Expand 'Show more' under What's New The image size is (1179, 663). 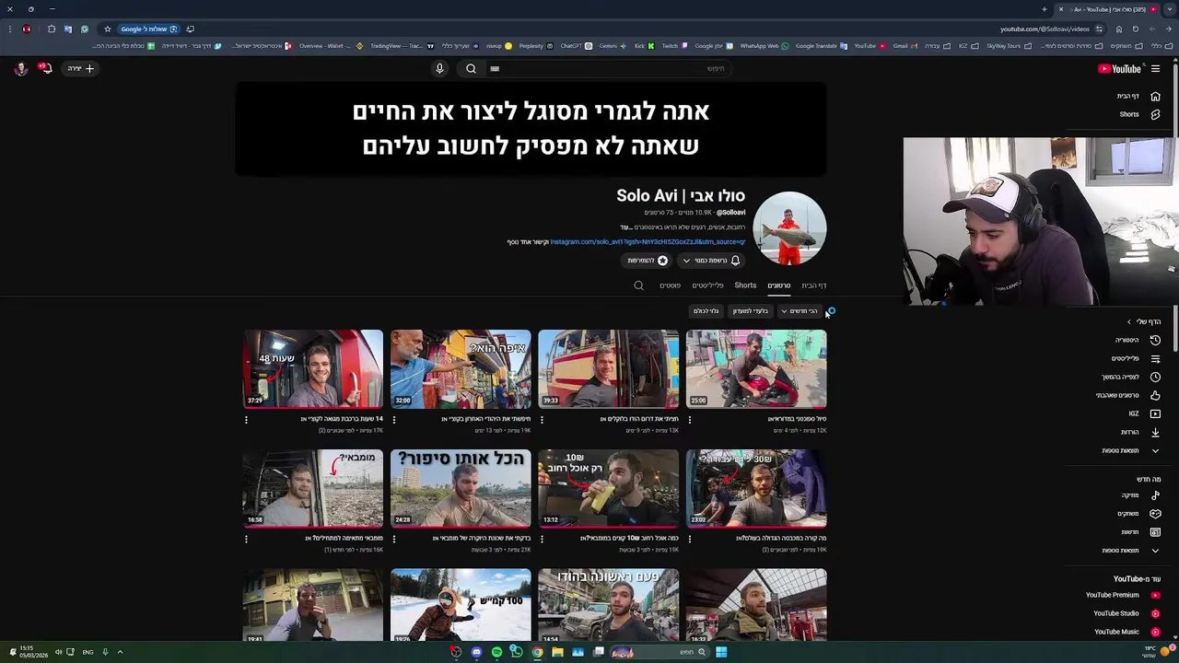(1130, 550)
